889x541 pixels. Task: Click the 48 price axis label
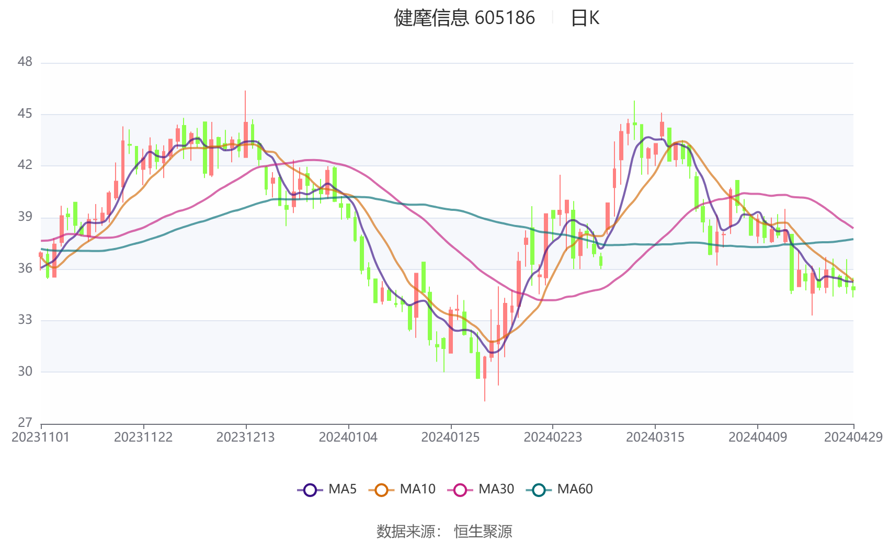click(x=25, y=62)
